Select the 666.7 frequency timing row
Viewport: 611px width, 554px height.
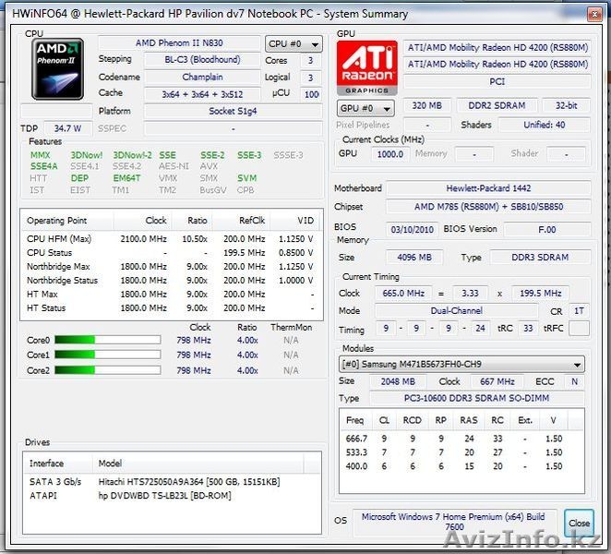461,439
